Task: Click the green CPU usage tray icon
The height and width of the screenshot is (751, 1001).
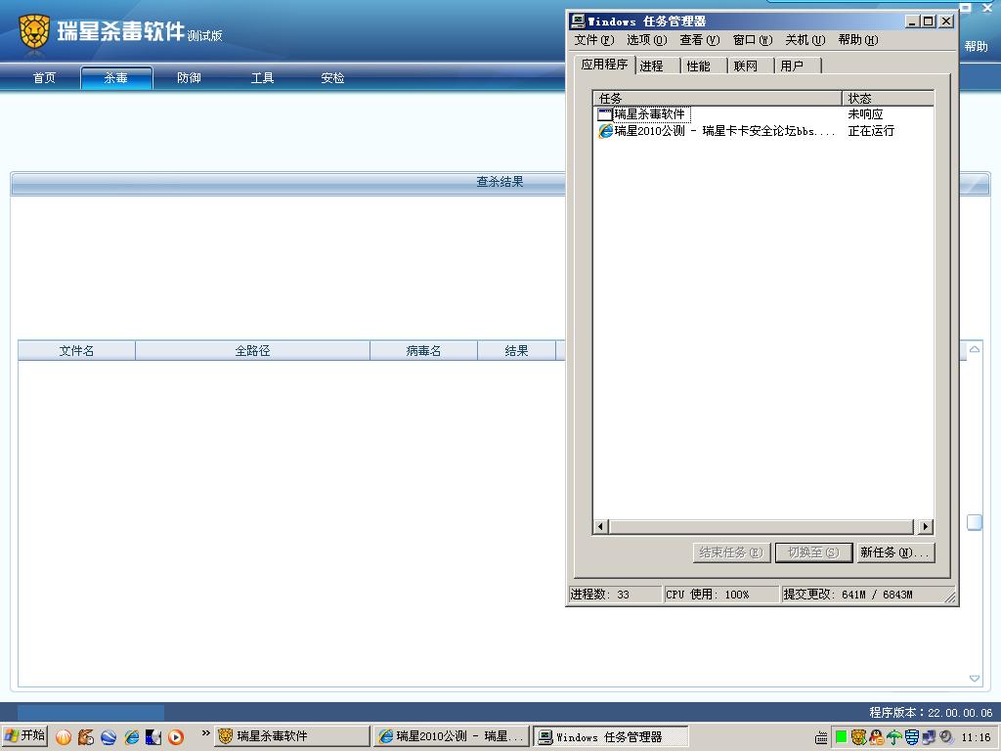Action: [x=841, y=737]
